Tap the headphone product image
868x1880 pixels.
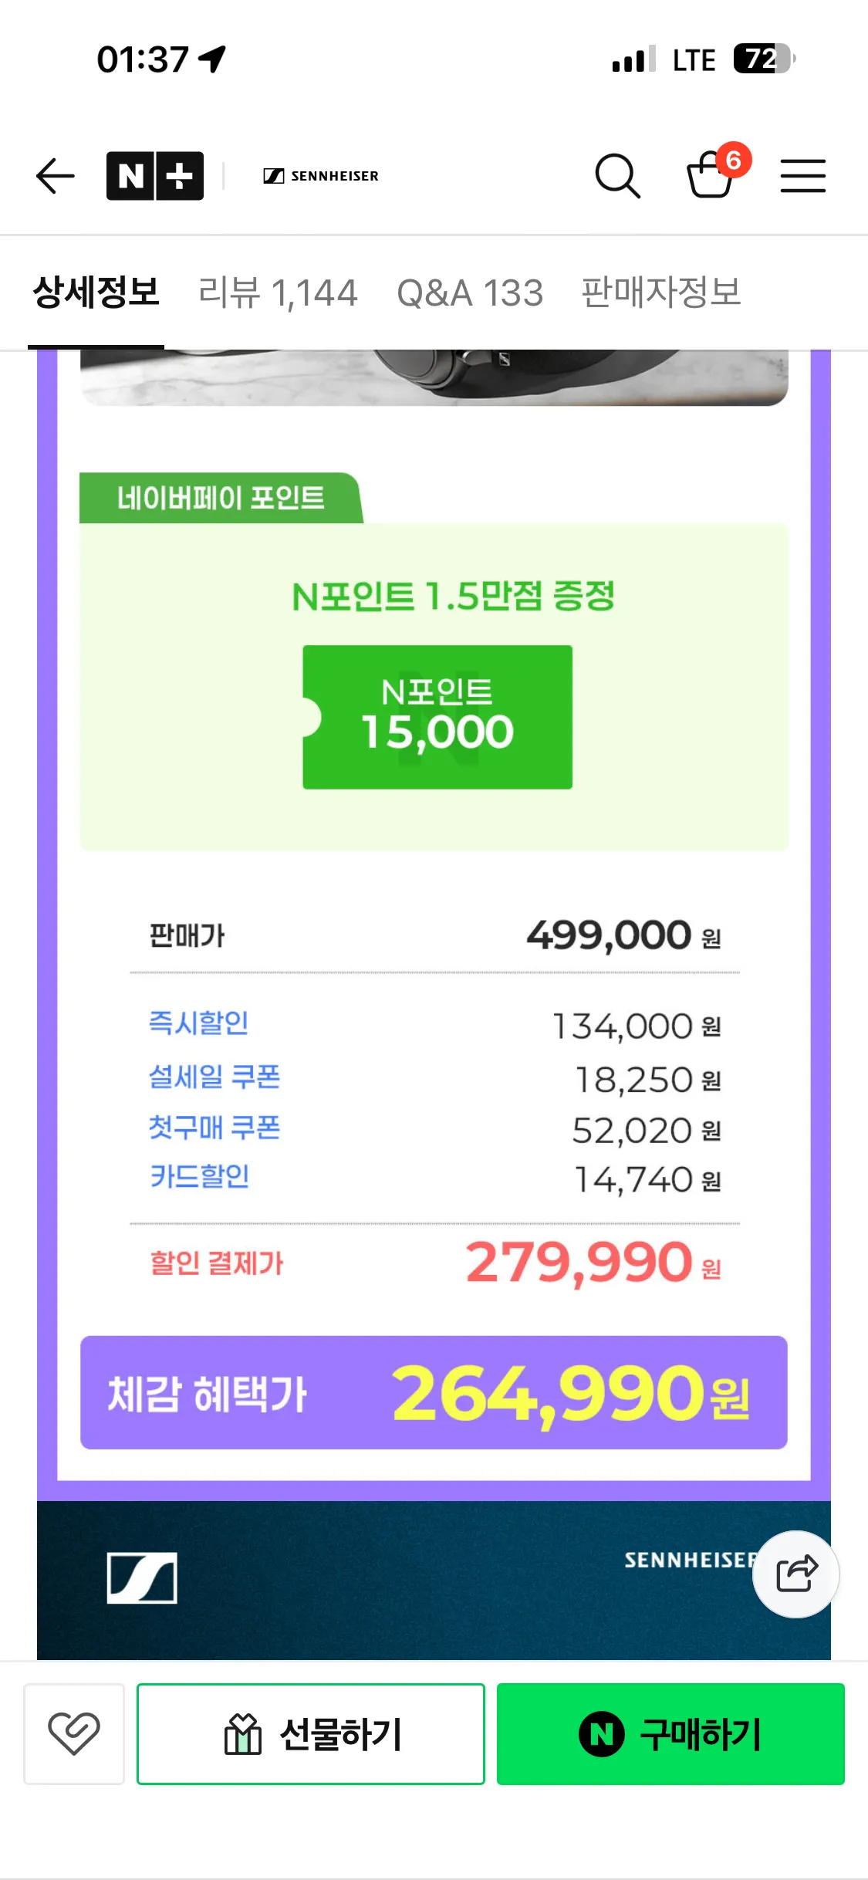(434, 377)
